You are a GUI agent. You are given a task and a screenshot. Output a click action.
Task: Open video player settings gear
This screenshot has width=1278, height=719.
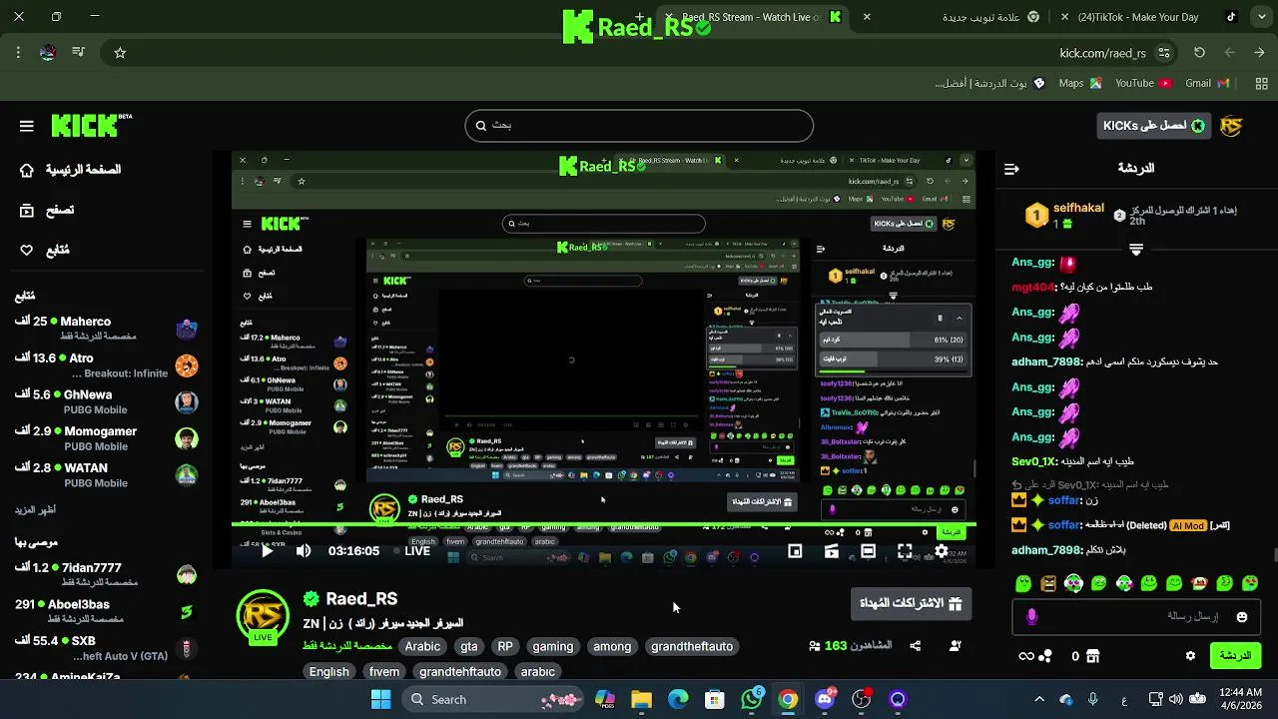click(942, 551)
